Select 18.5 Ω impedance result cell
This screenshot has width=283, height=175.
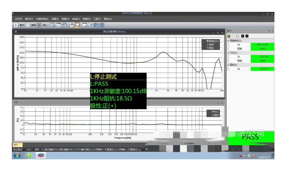pos(262,69)
